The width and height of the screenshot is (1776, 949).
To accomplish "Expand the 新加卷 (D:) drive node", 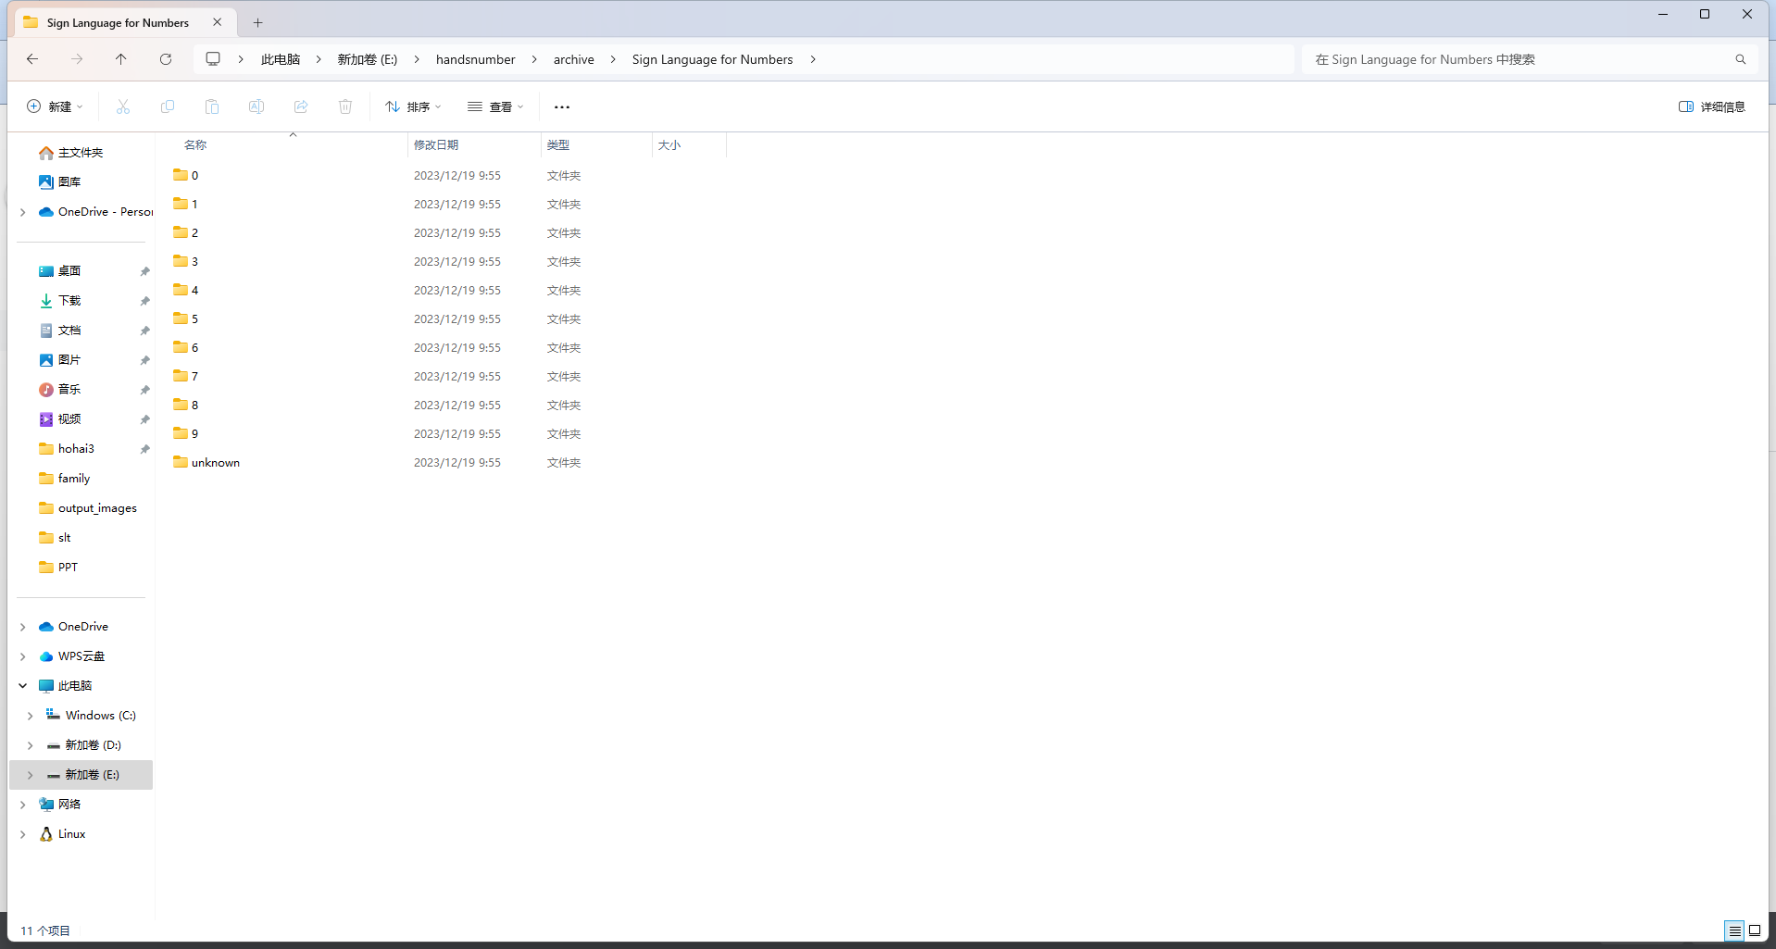I will (x=31, y=745).
